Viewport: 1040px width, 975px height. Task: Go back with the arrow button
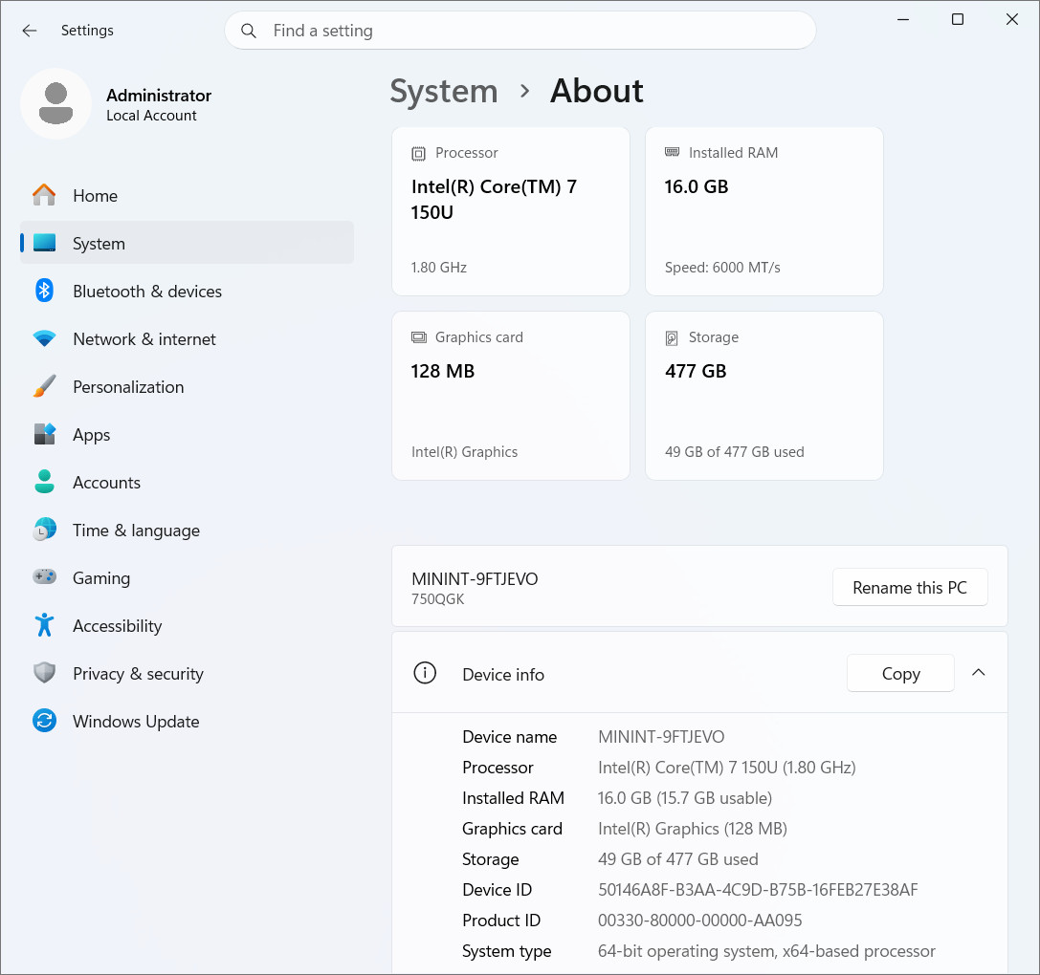[30, 31]
